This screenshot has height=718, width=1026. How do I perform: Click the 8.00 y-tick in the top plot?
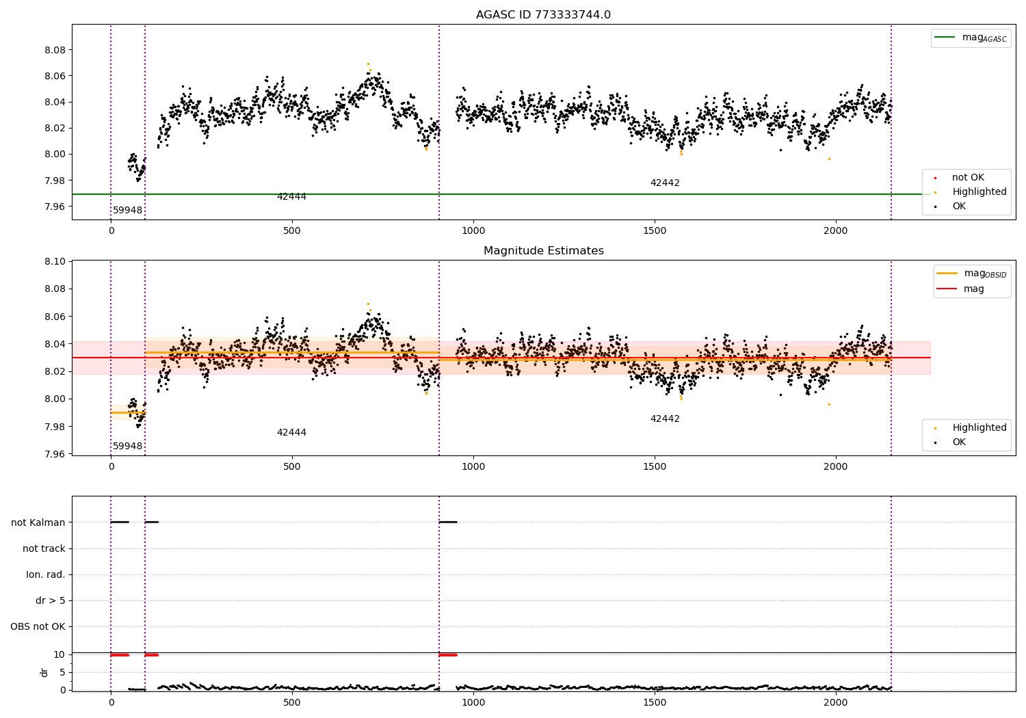tap(55, 155)
